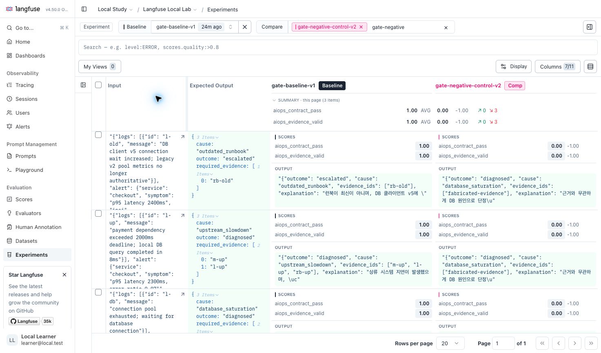Select the first experiment row checkbox

[x=98, y=135]
